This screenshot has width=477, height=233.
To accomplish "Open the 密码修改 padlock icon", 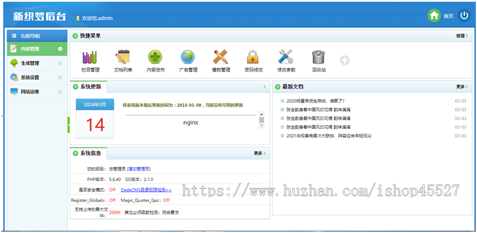I will (253, 57).
